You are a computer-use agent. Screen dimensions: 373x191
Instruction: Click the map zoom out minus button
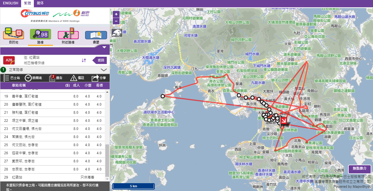(x=116, y=21)
